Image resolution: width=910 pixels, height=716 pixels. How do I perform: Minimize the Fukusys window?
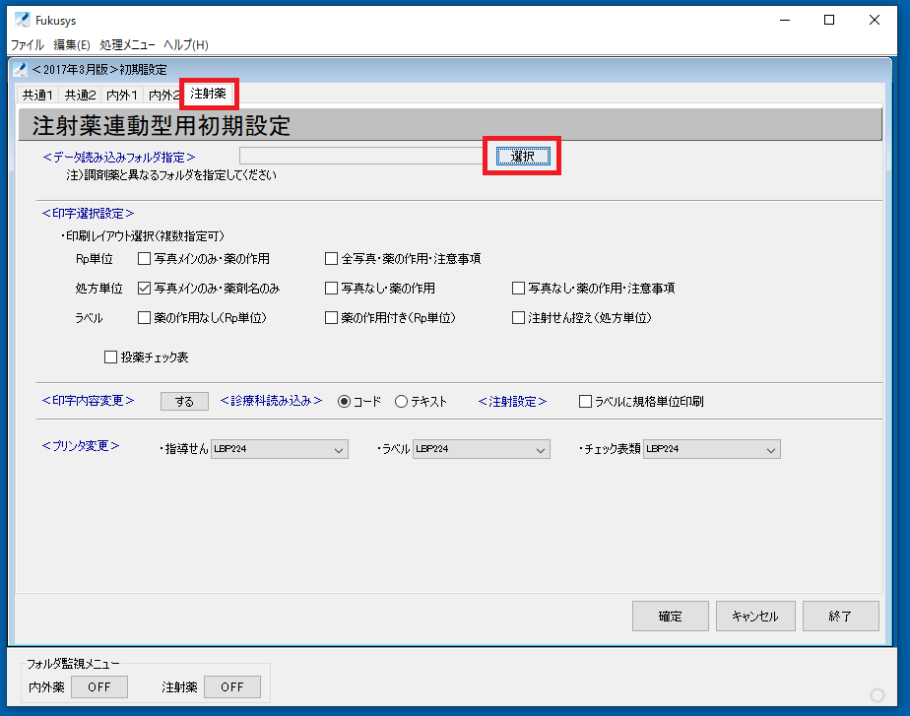[785, 20]
